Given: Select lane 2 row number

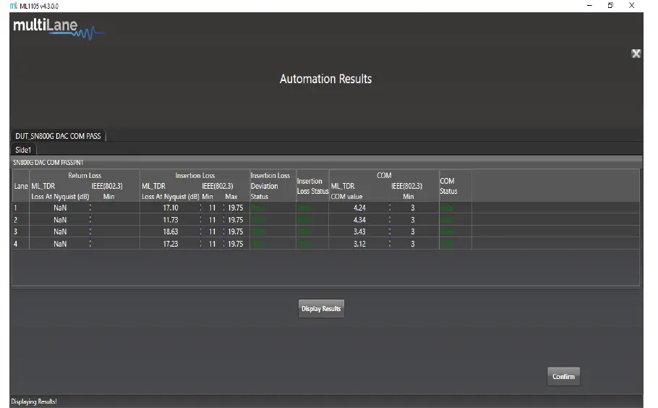Looking at the screenshot, I should tap(16, 220).
